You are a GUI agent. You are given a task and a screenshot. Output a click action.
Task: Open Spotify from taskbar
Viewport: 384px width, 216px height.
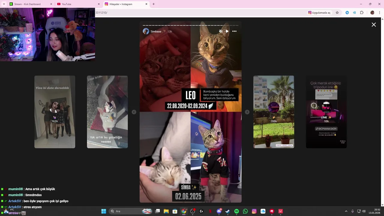click(236, 211)
